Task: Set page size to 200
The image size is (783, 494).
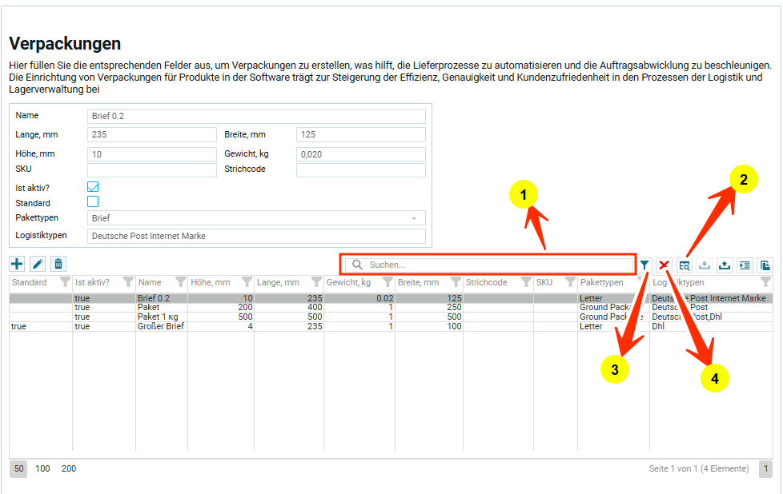Action: pos(69,468)
